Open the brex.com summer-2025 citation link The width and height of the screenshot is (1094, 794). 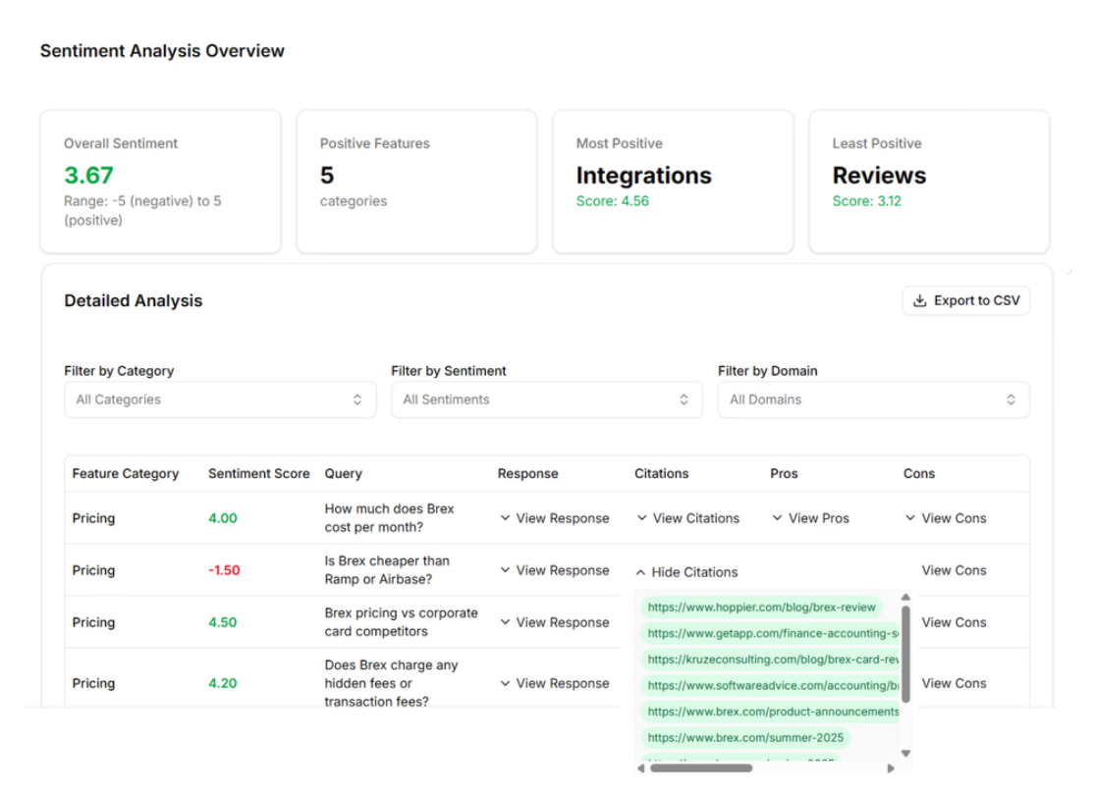tap(745, 737)
